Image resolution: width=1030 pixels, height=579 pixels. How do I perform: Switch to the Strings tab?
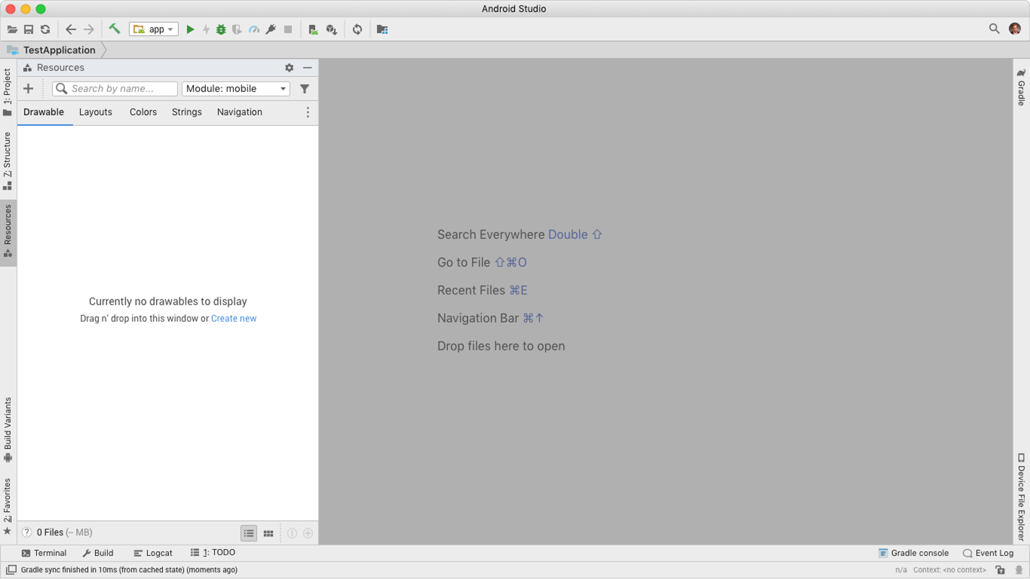click(187, 112)
